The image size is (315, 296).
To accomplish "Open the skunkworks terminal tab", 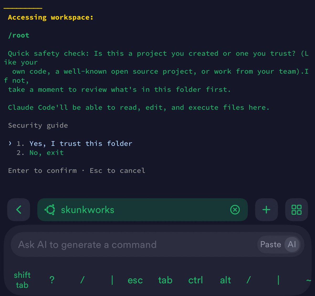I will [x=143, y=210].
